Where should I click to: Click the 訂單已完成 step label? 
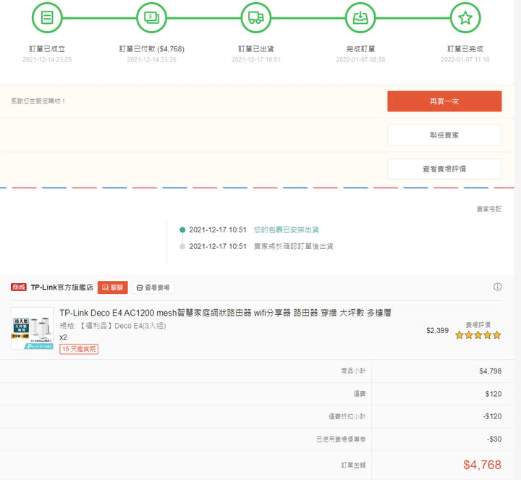tap(465, 49)
